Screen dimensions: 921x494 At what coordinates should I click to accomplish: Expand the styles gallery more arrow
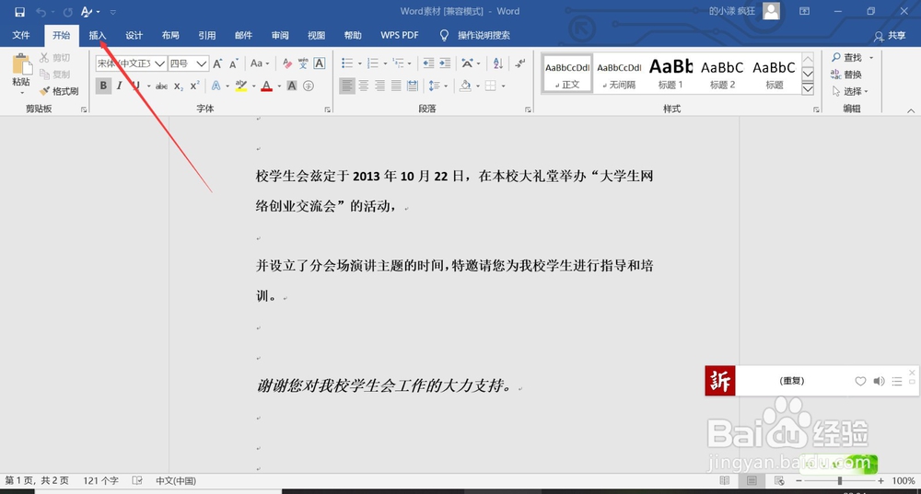point(808,89)
